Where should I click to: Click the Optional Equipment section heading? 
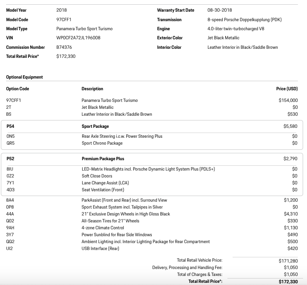click(25, 77)
